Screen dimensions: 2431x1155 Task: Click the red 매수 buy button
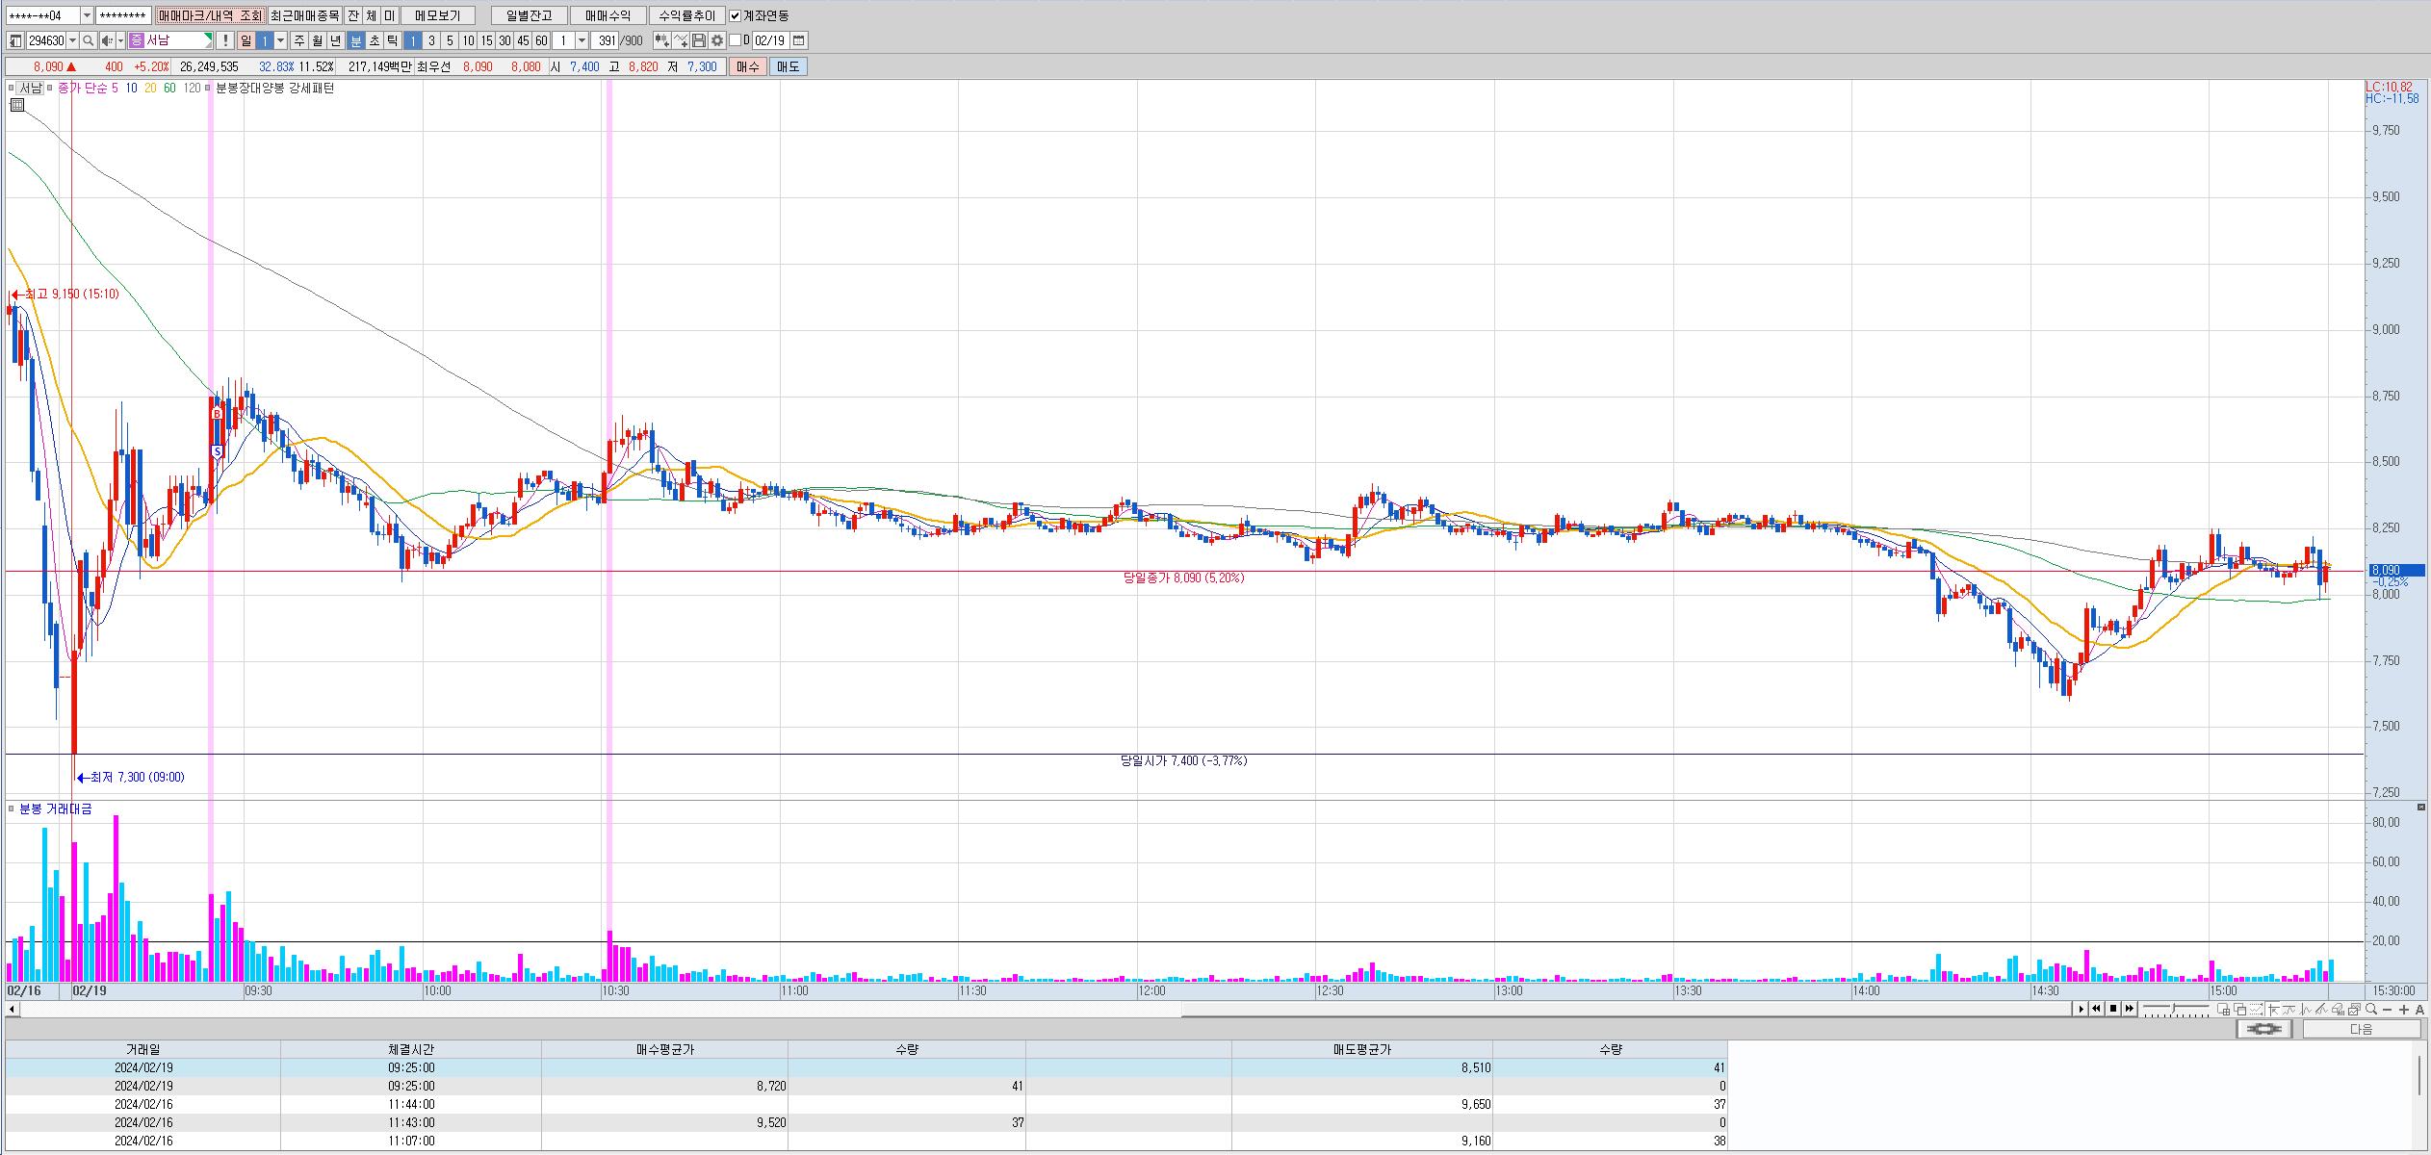[x=747, y=66]
